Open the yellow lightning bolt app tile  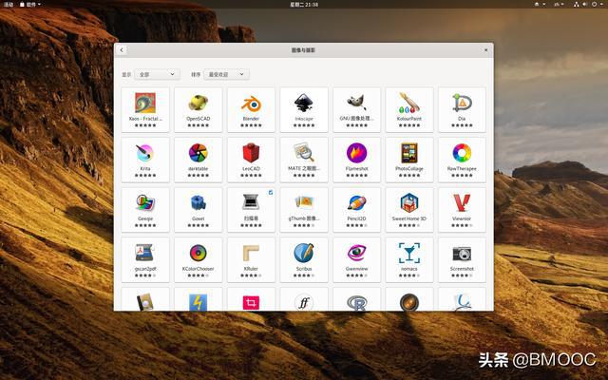(x=199, y=299)
